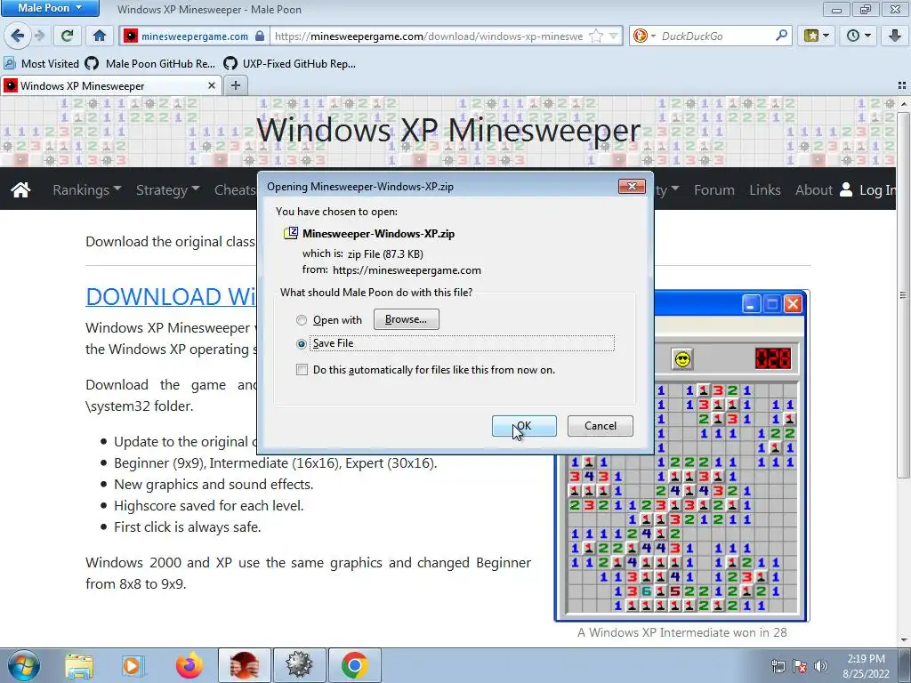911x683 pixels.
Task: Switch to Male Poon browser taskbar icon
Action: click(244, 665)
